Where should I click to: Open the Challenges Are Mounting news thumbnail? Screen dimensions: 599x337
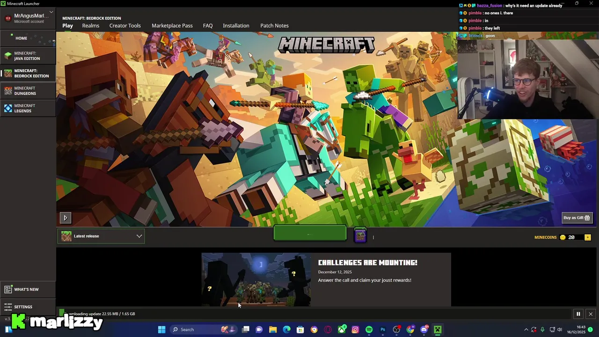(x=256, y=279)
